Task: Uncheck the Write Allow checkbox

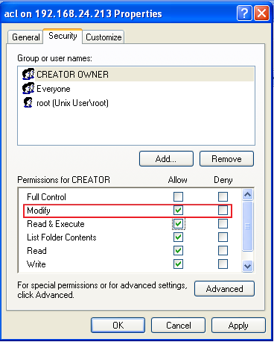Action: tap(178, 264)
